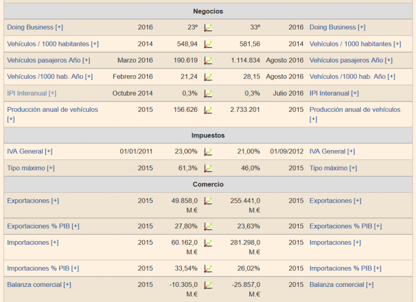The width and height of the screenshot is (416, 302).
Task: Select the value 33,54%
Action: [x=186, y=268]
